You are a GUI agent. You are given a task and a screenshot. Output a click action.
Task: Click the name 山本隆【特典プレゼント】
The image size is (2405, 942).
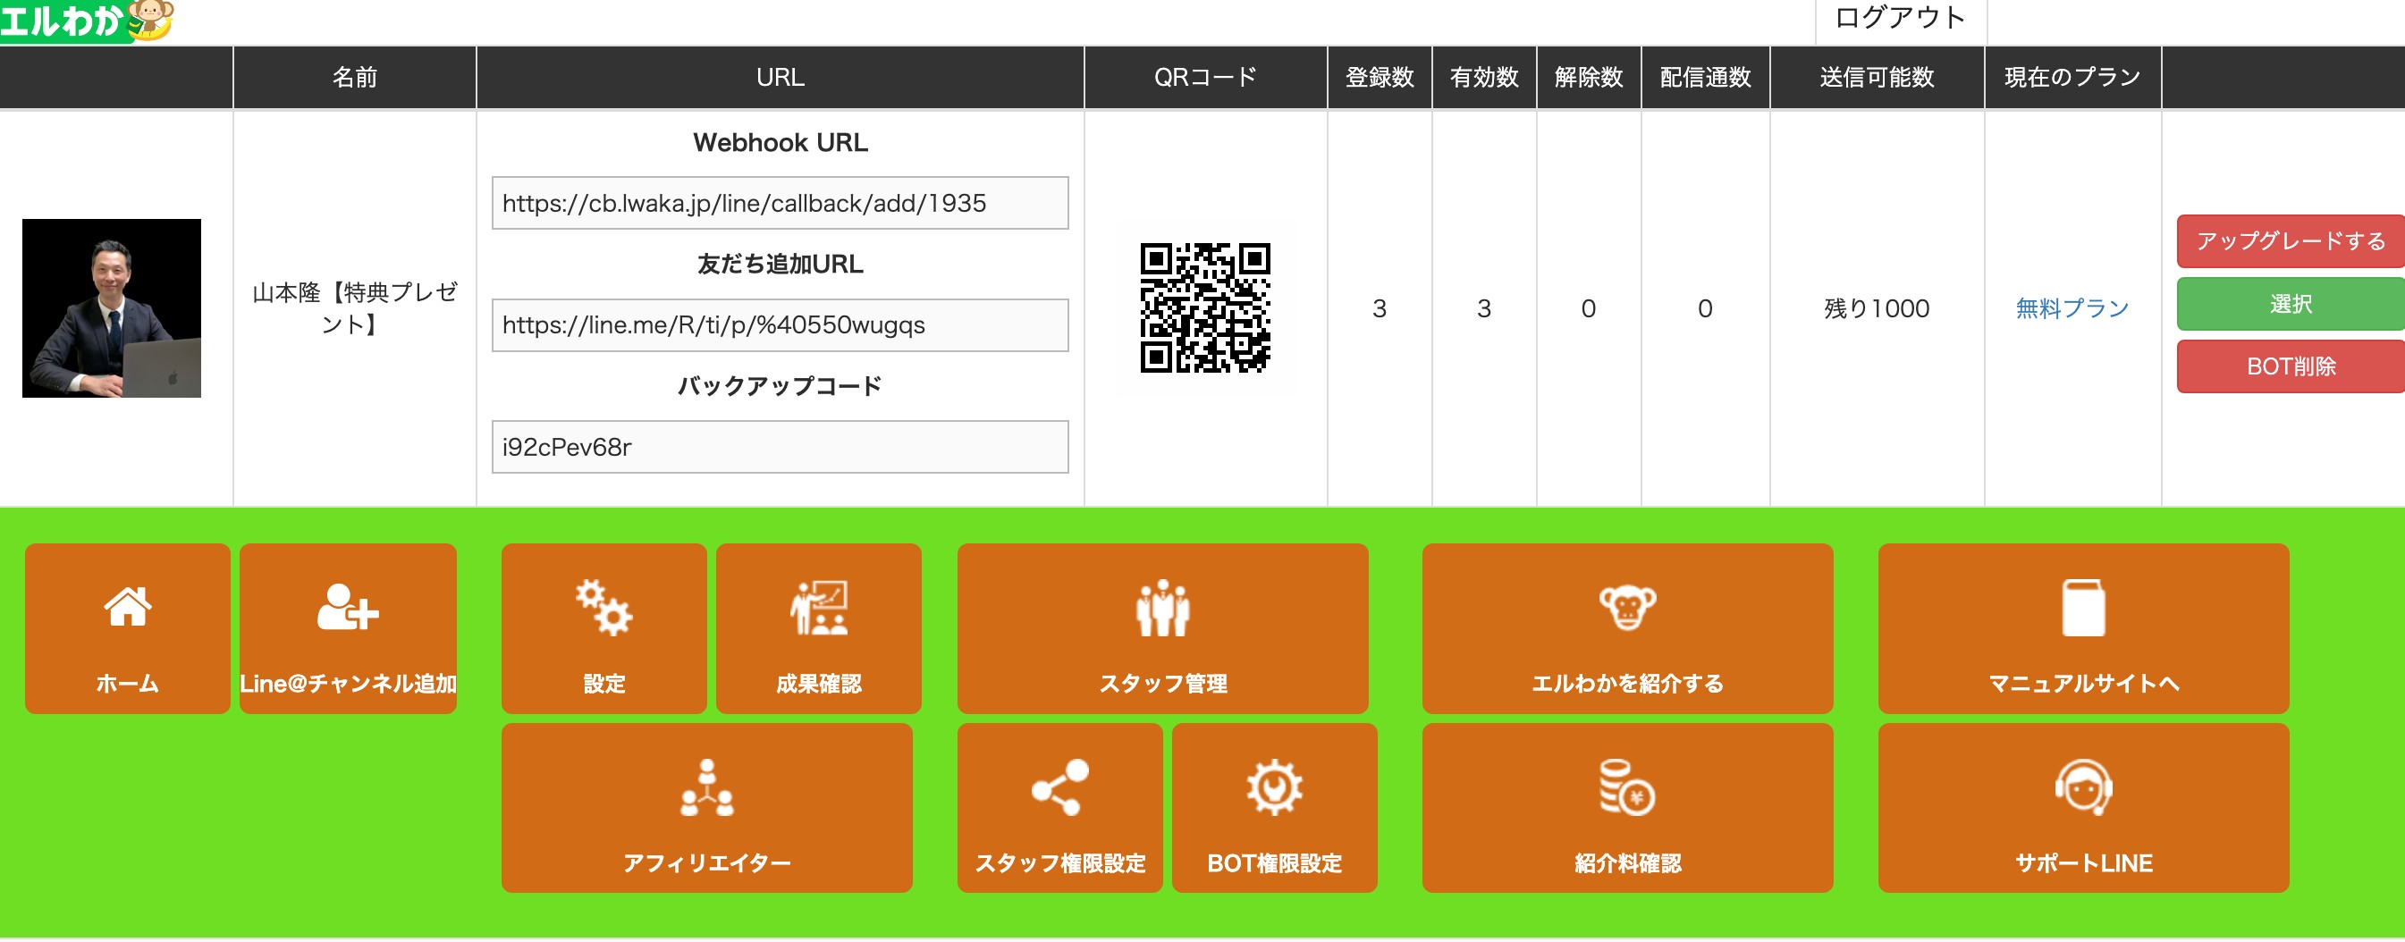coord(354,308)
